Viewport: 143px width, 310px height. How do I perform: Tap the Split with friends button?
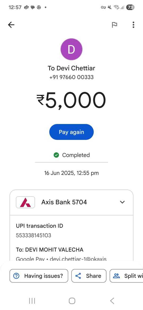(x=126, y=276)
